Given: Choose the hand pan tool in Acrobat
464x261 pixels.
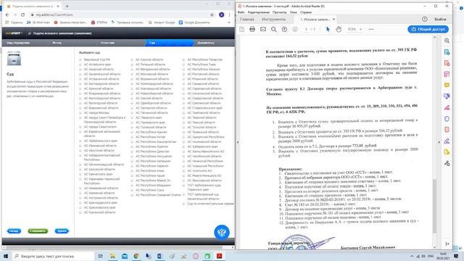Looking at the screenshot, I should click(339, 29).
